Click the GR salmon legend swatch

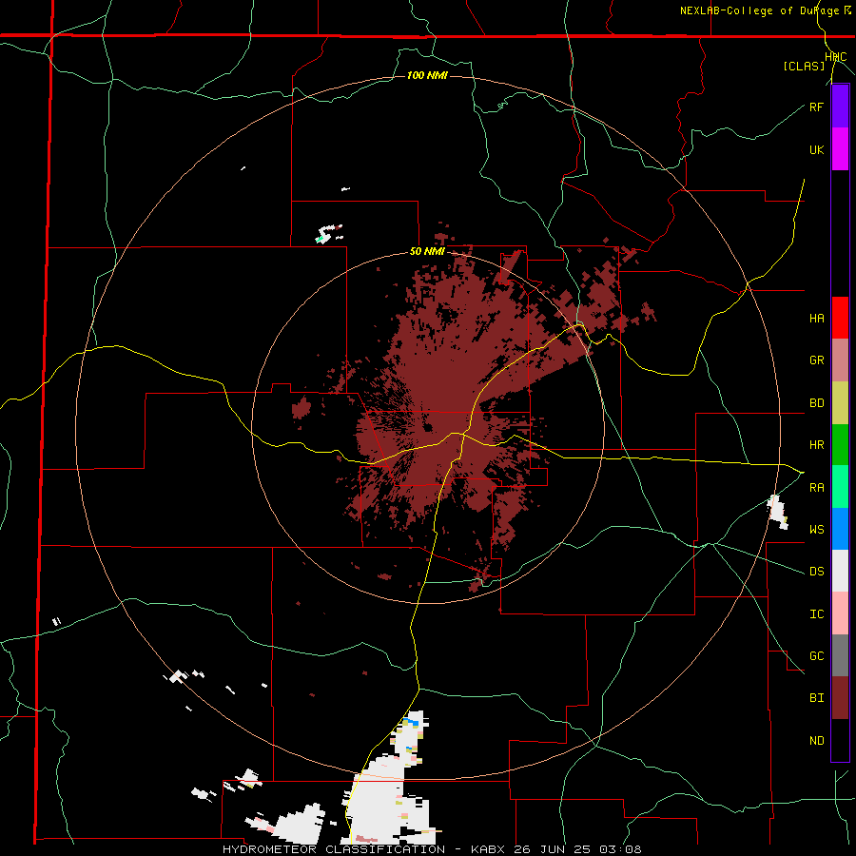click(x=840, y=360)
